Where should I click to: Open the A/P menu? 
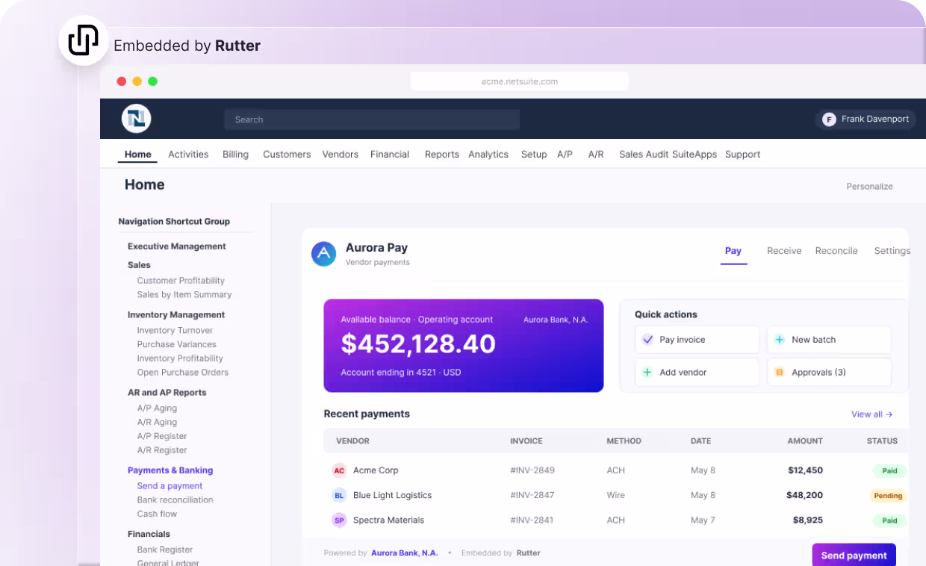565,155
